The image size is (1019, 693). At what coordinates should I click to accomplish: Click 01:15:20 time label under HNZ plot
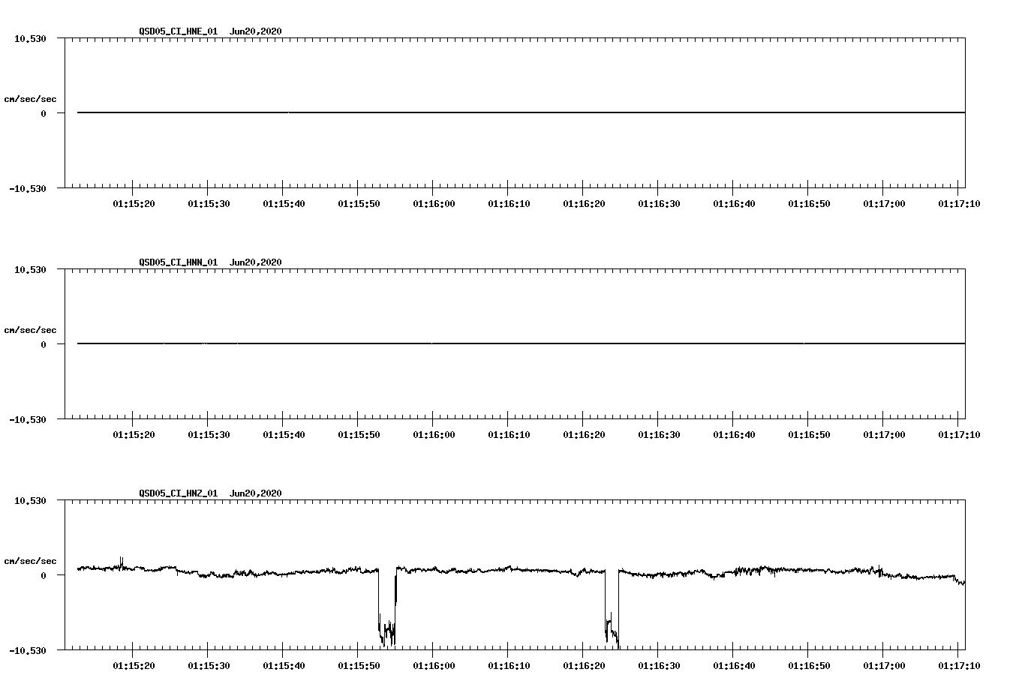(134, 665)
